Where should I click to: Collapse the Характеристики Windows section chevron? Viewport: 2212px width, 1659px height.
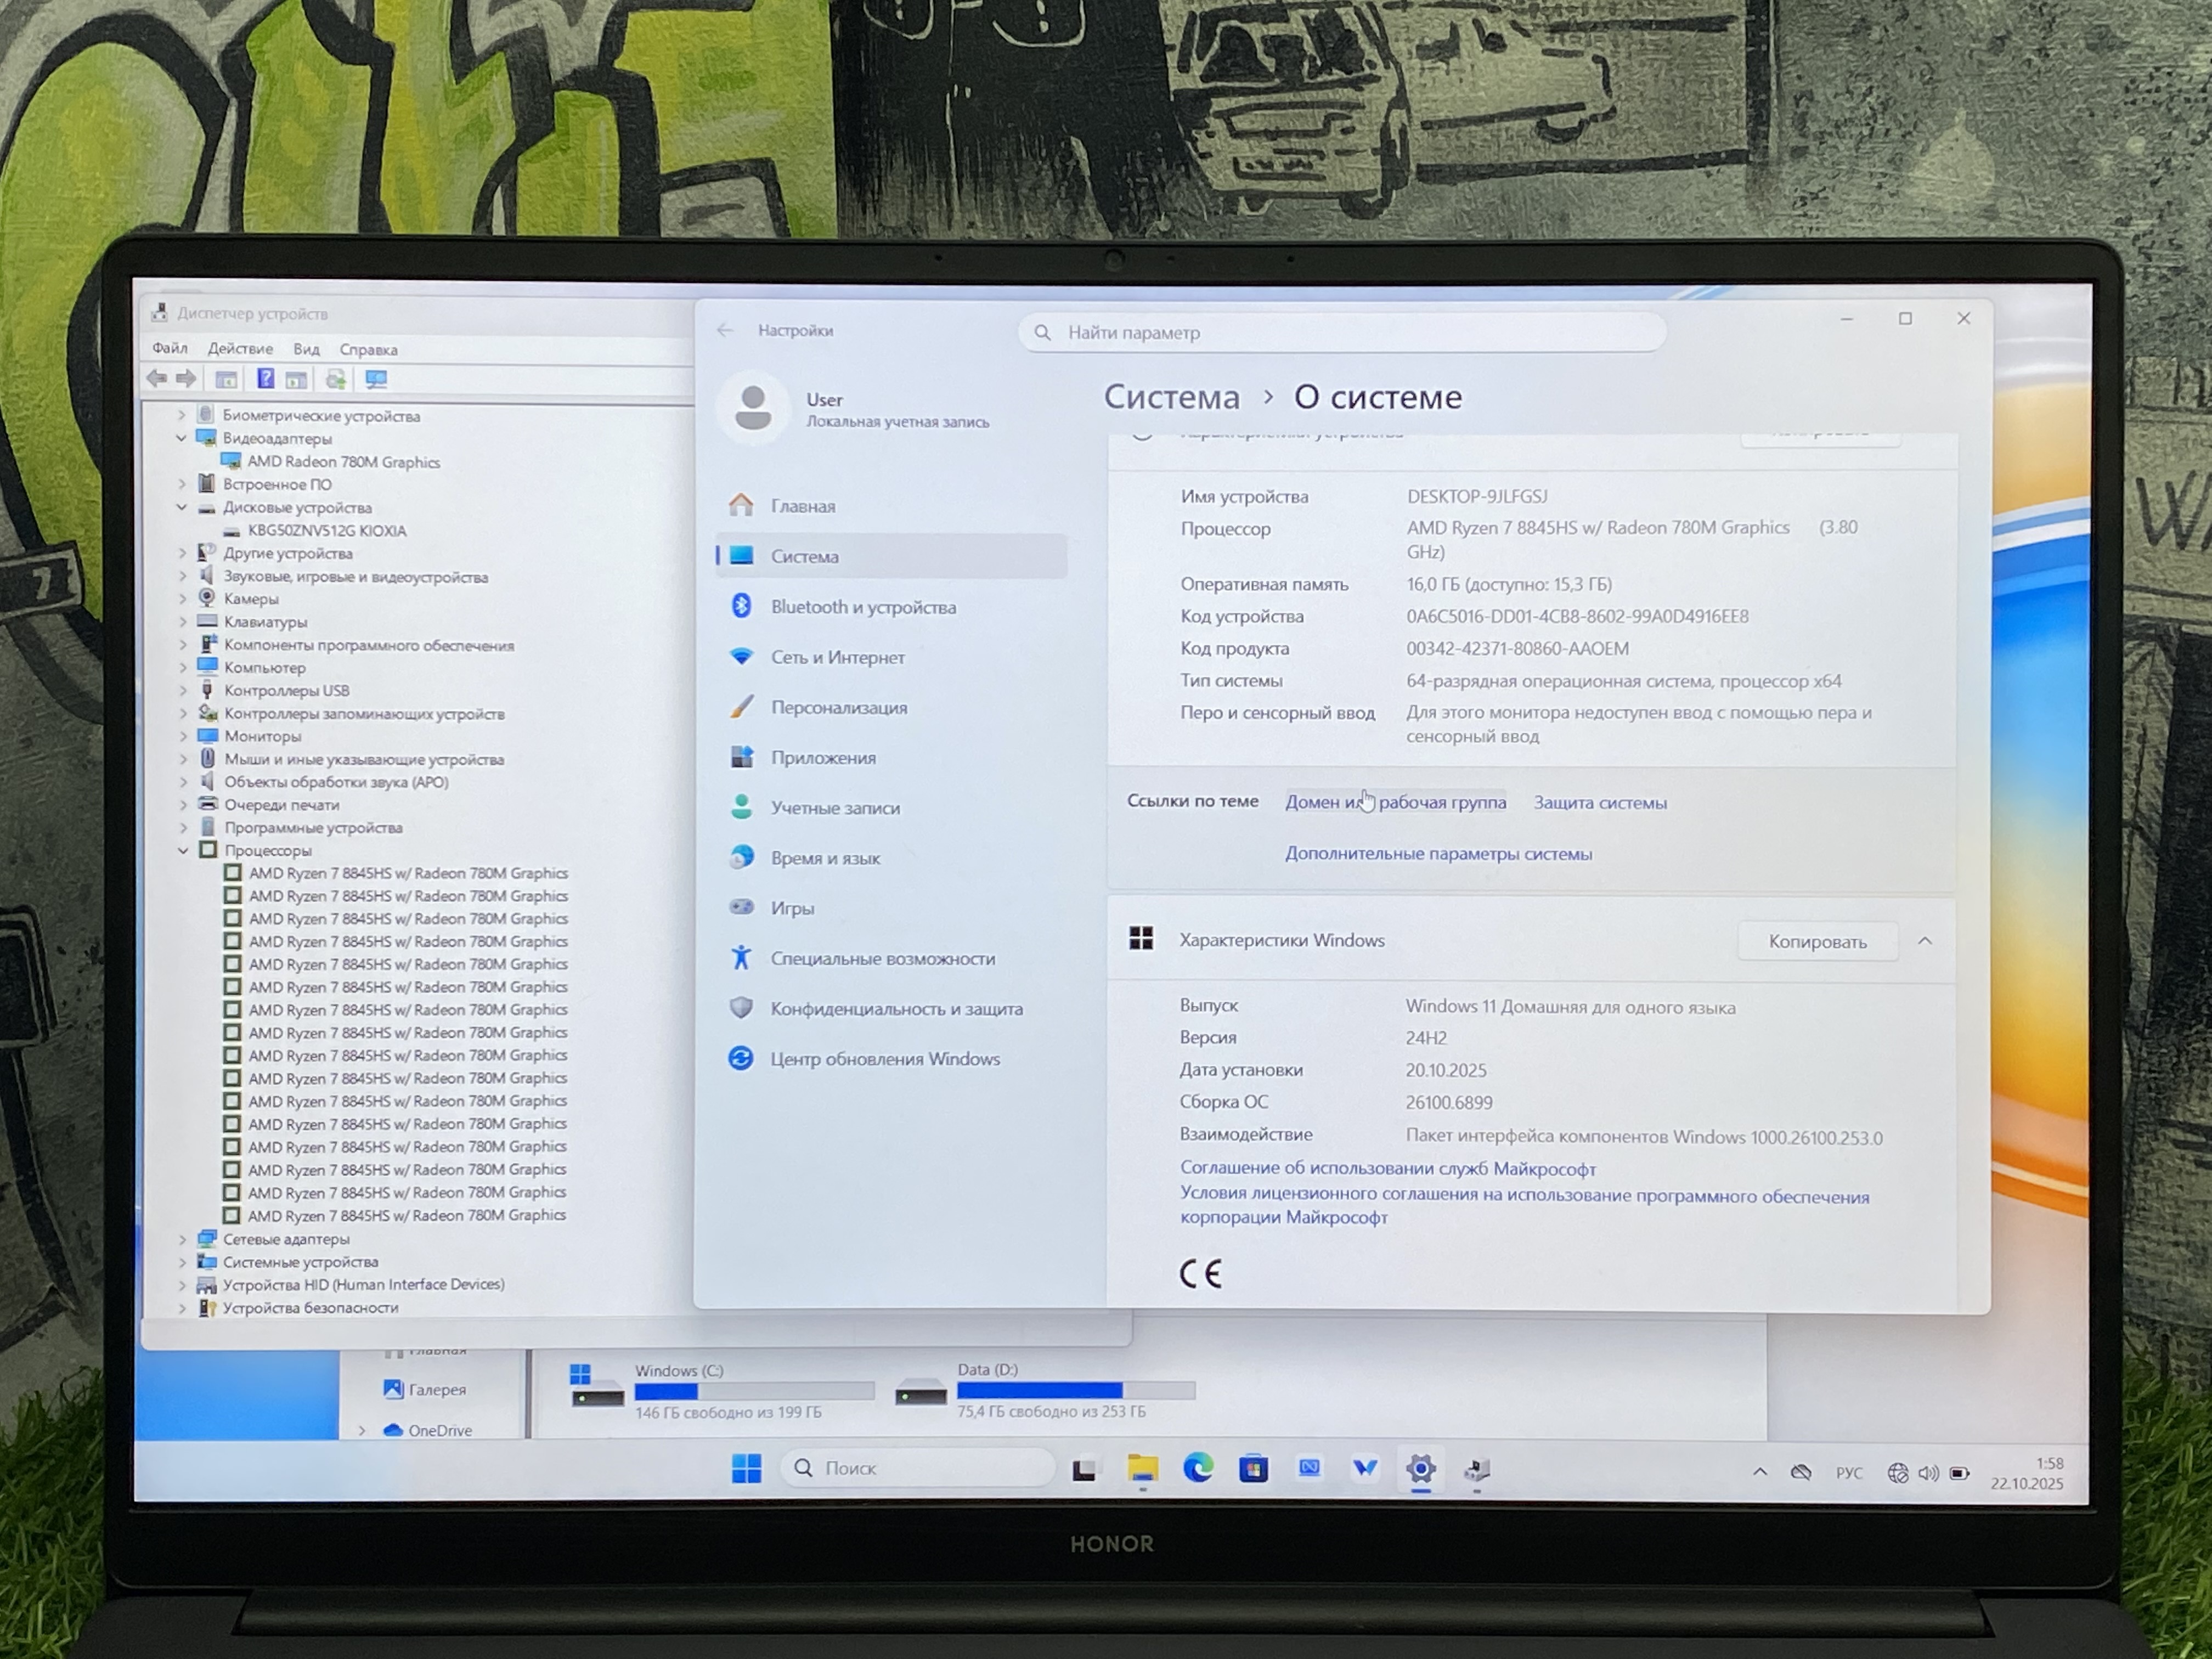(x=1925, y=941)
